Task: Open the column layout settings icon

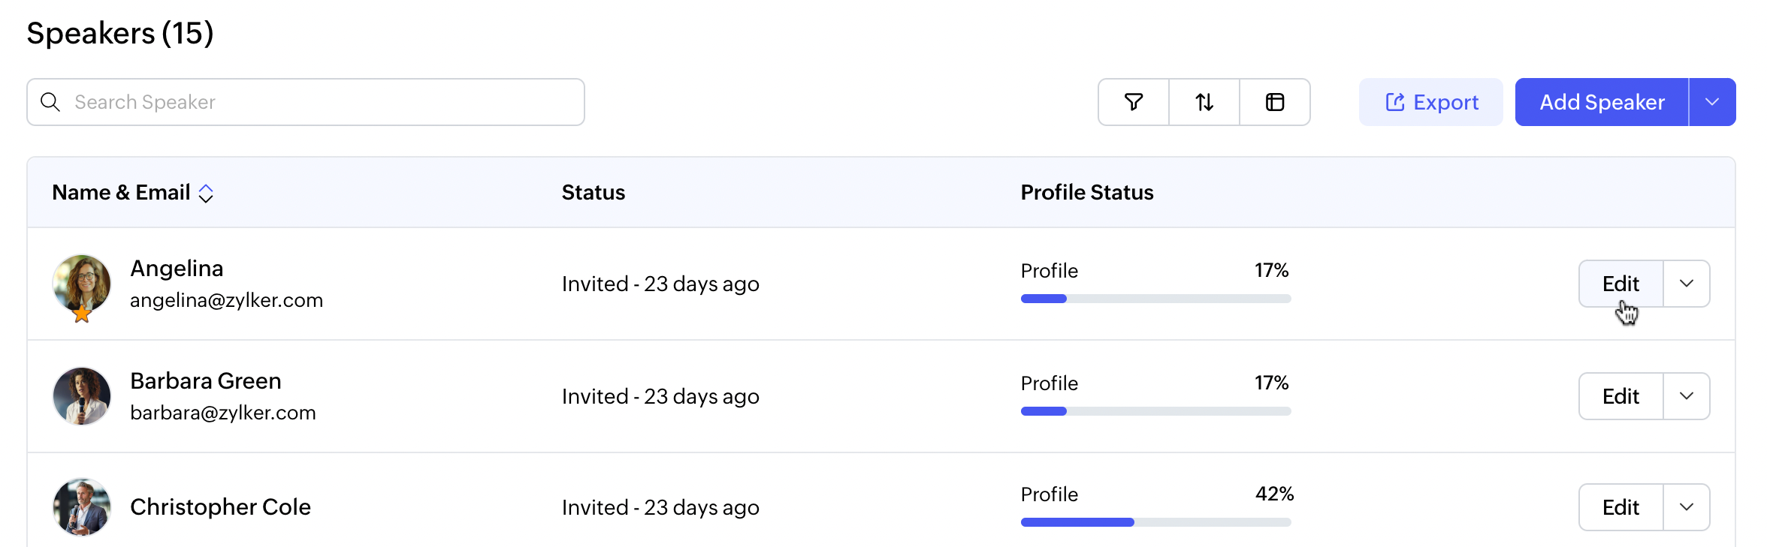Action: click(1275, 102)
